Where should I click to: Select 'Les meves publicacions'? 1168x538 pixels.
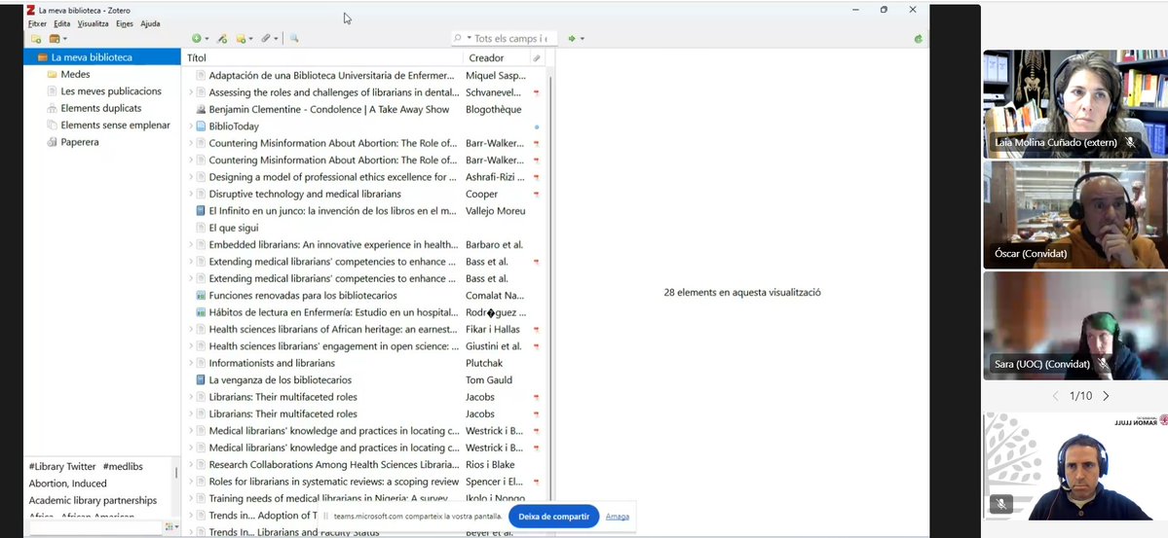111,91
